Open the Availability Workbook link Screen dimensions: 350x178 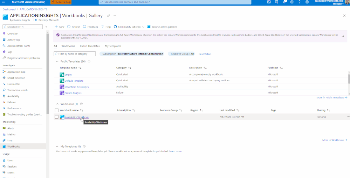click(77, 117)
